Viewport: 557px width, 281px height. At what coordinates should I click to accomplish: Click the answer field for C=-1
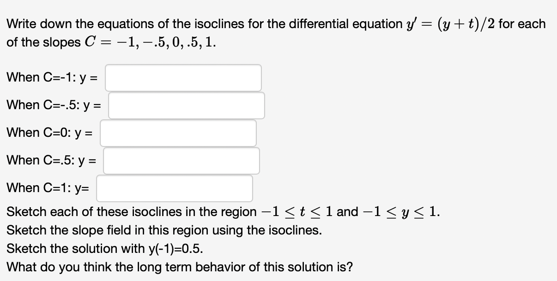pos(183,77)
